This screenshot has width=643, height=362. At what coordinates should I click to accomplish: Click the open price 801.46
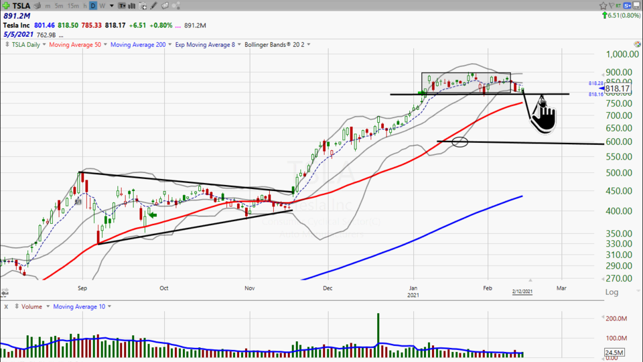coord(44,25)
